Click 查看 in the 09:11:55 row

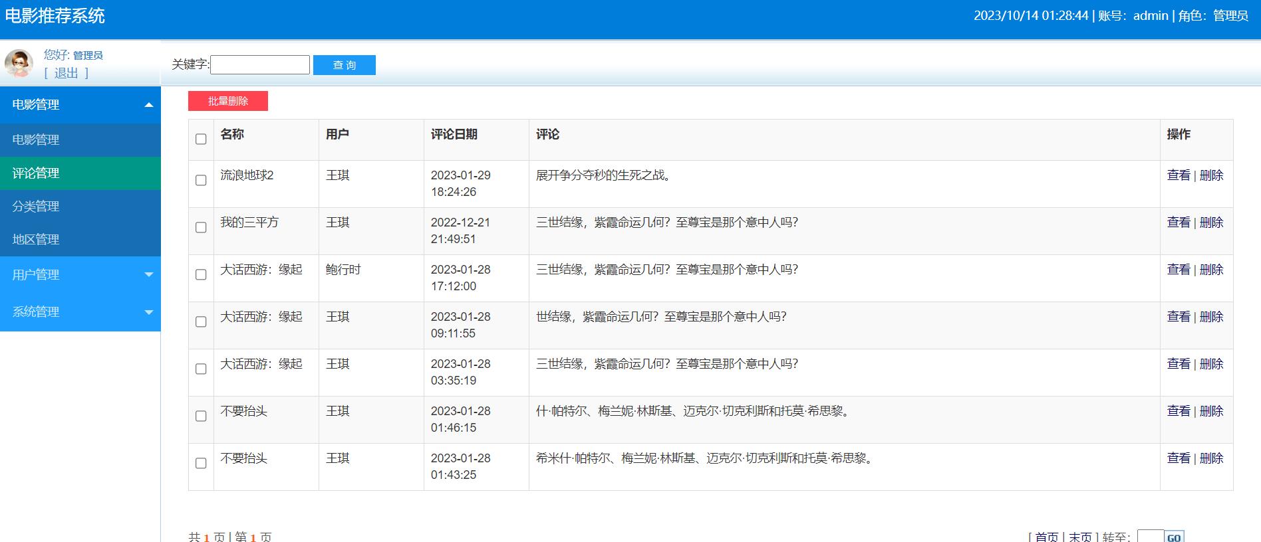(1179, 317)
